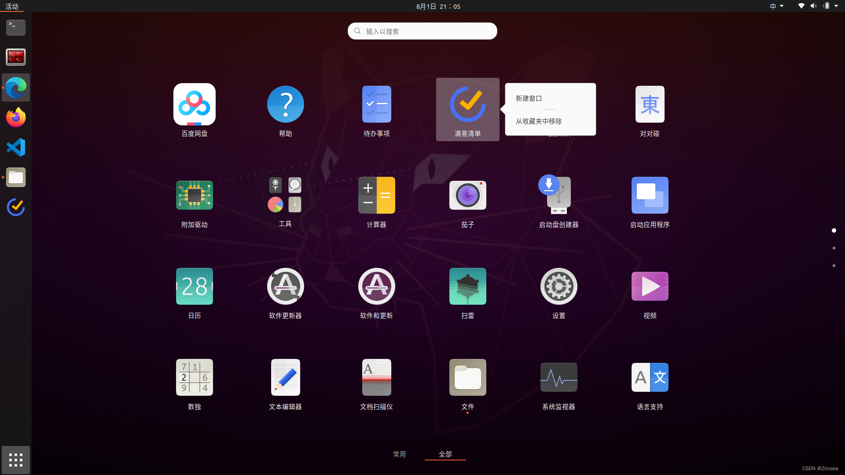Launch the 茄子 camera app
Viewport: 845px width, 475px height.
[467, 195]
